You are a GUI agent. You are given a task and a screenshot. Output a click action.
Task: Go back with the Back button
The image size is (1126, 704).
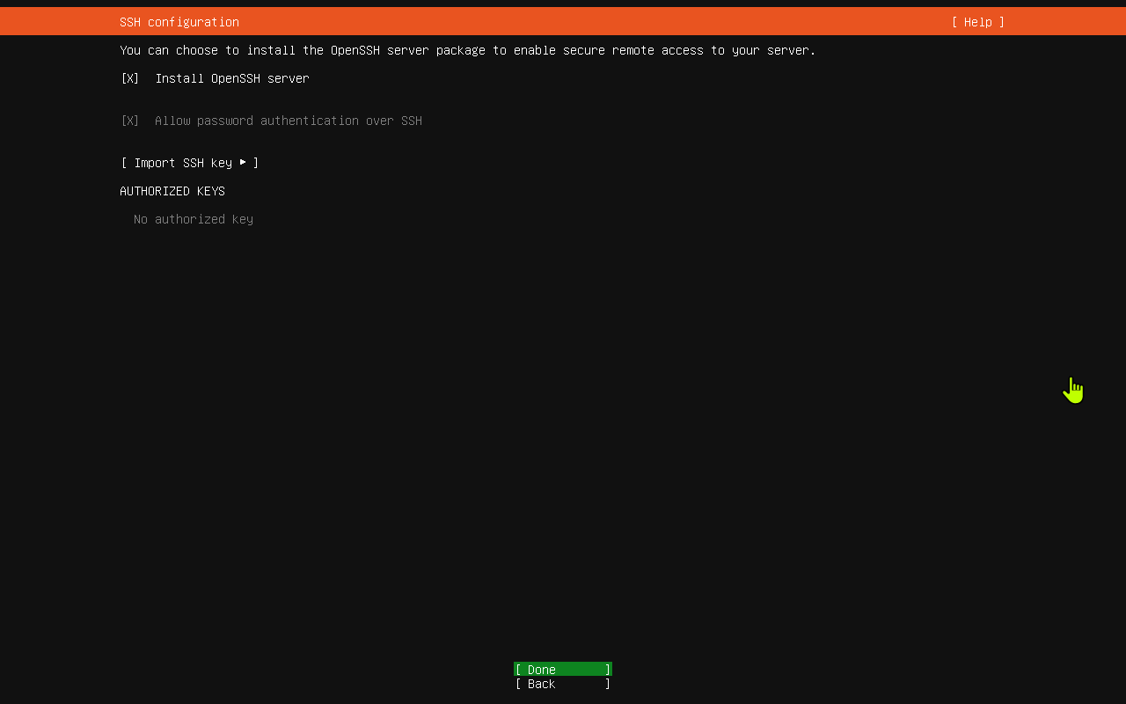click(563, 684)
